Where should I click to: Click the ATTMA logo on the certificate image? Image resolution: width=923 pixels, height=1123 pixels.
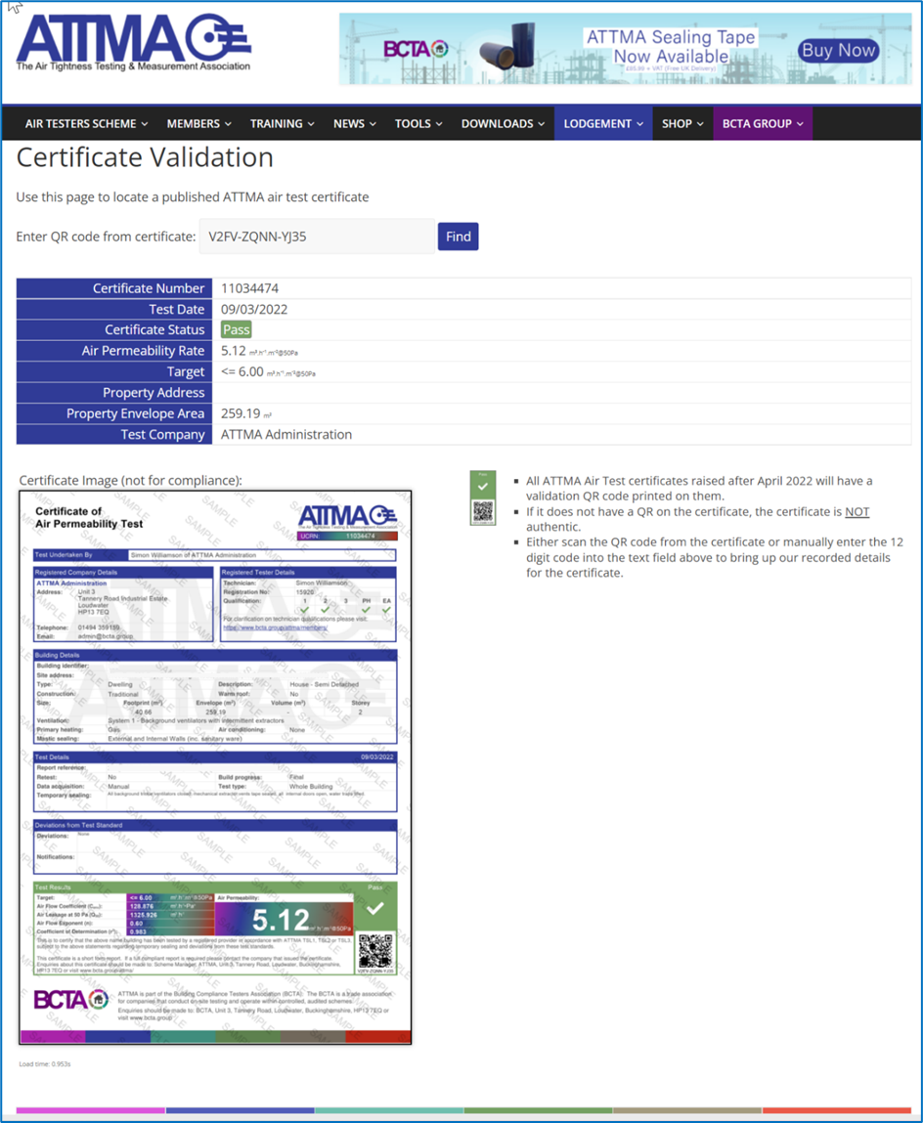[346, 516]
